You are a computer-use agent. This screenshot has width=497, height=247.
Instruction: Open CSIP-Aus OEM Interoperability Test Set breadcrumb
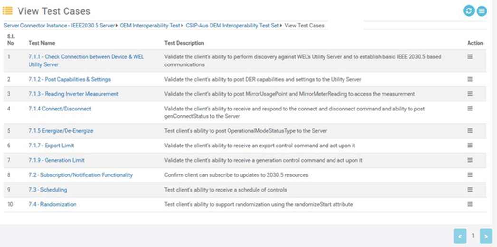[232, 26]
